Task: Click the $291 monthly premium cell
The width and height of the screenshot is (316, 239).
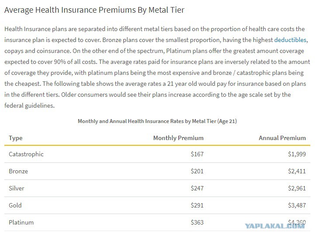Action: click(197, 205)
